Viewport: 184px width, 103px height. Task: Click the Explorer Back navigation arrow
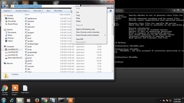[x=3, y=6]
